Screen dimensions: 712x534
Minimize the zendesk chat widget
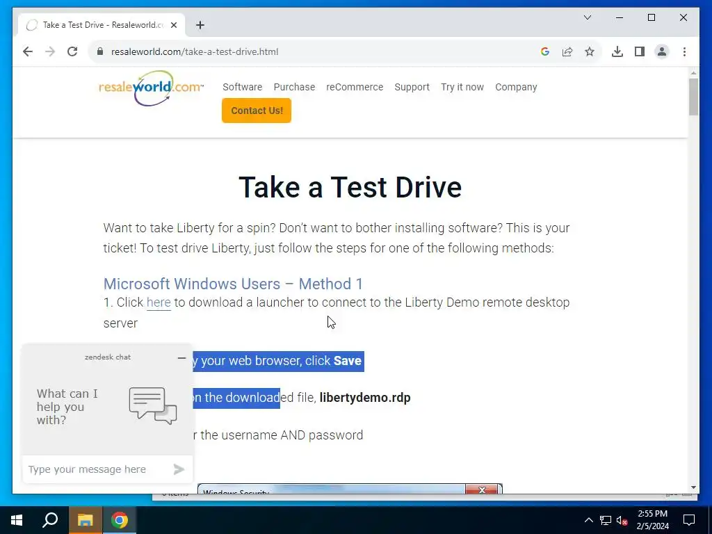click(181, 358)
